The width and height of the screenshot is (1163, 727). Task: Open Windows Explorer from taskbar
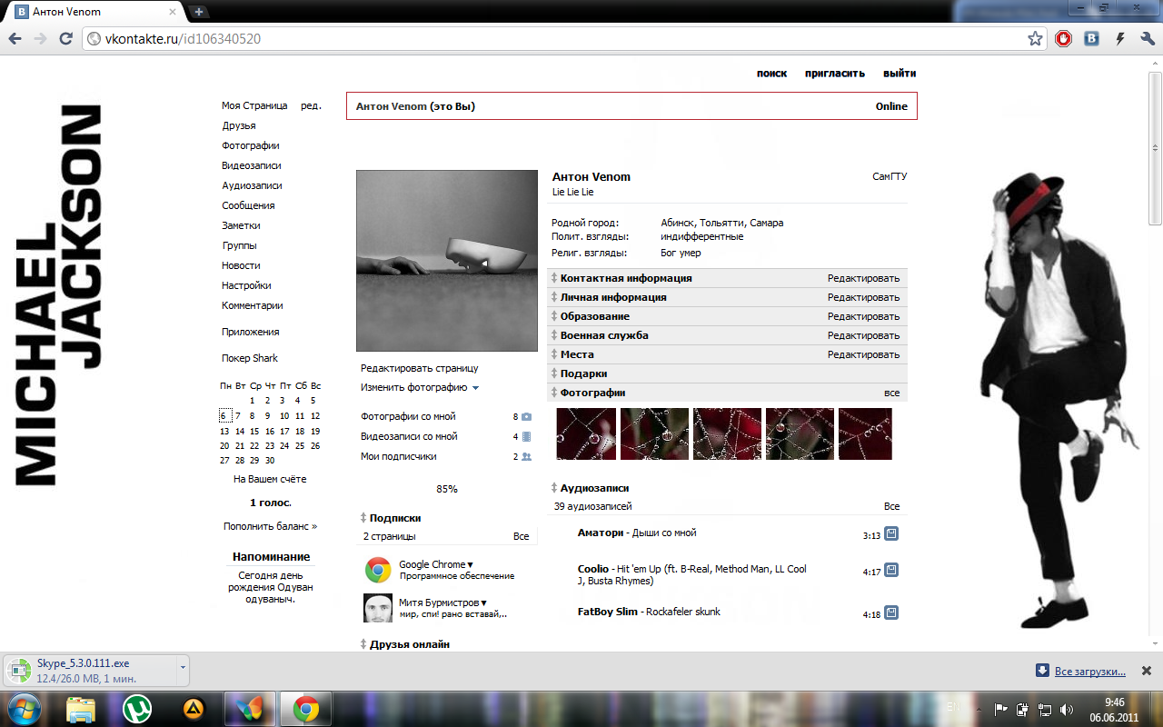pyautogui.click(x=81, y=708)
